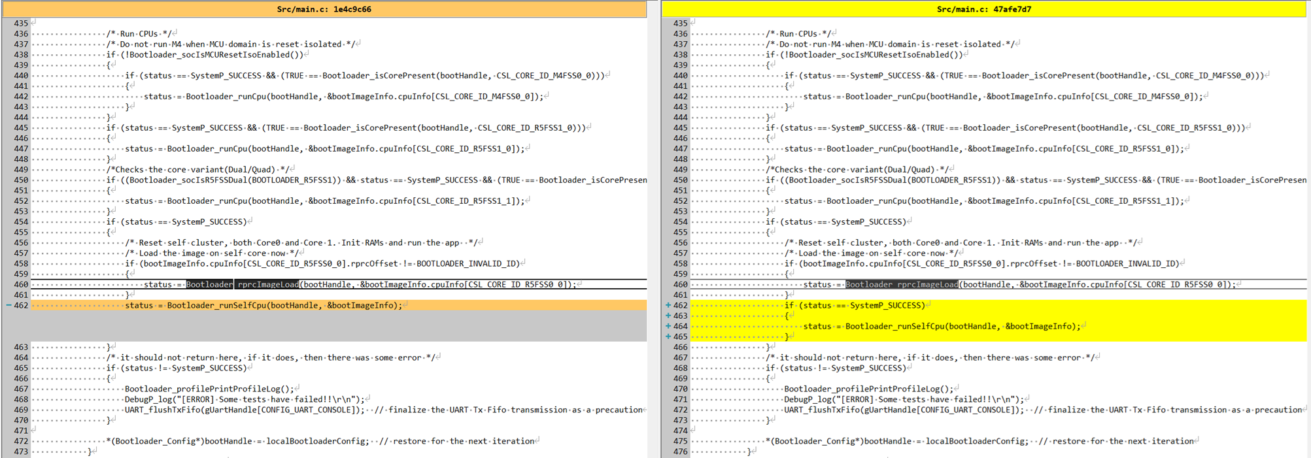1311x458 pixels.
Task: Click 'Reset self cluster' comment in left pane
Action: click(x=301, y=242)
